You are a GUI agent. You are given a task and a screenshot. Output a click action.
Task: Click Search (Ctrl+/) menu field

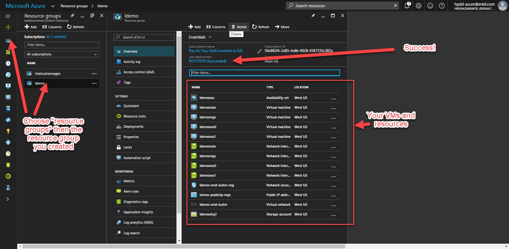(x=144, y=37)
